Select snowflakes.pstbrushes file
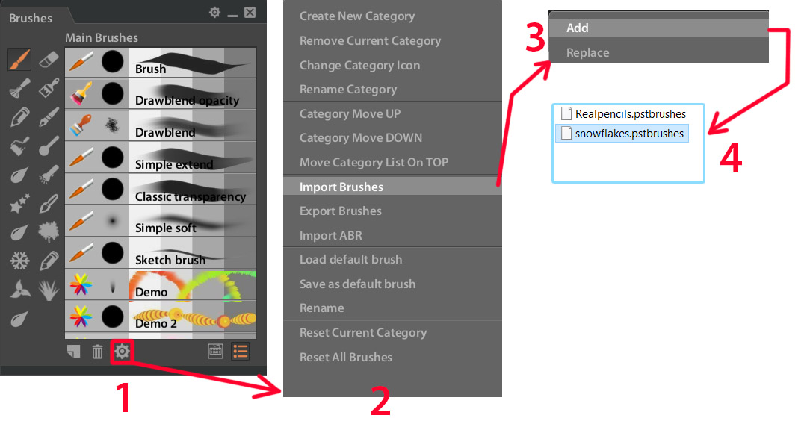This screenshot has height=430, width=804. tap(622, 134)
